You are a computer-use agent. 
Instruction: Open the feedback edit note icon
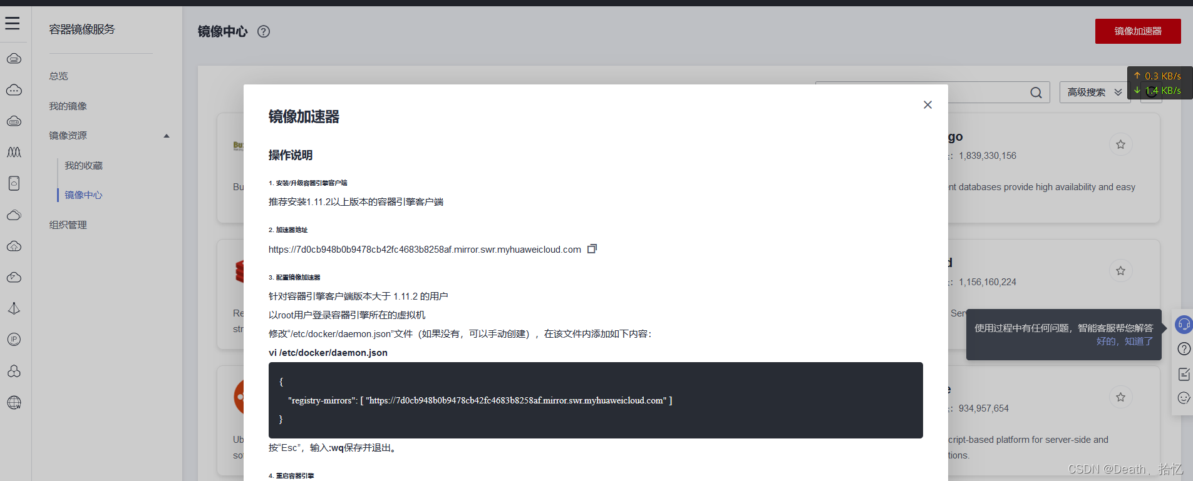1184,374
